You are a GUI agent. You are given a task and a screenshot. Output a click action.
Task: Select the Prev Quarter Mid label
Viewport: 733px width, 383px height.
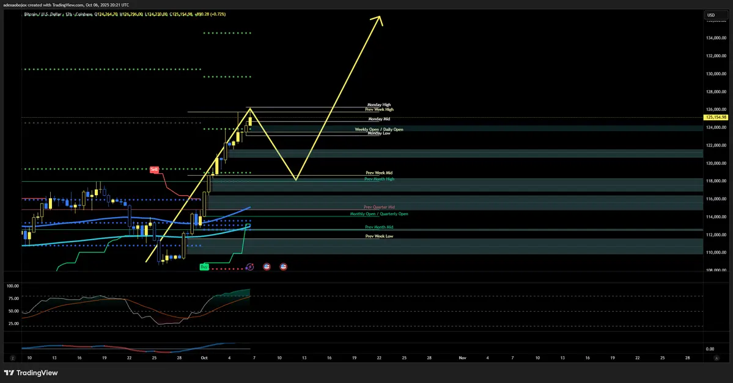[x=379, y=207]
